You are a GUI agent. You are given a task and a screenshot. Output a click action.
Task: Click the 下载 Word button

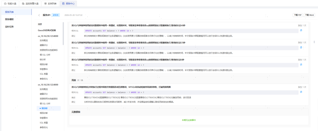coord(309,15)
